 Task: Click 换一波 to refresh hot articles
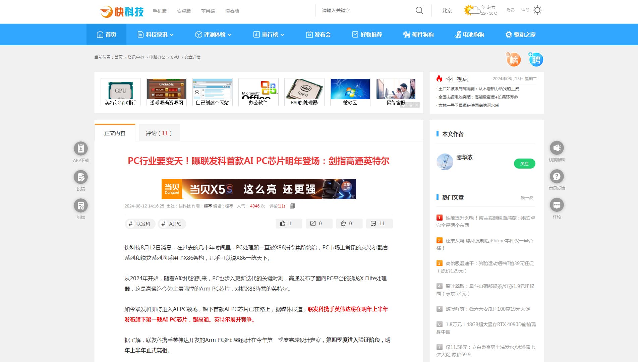[x=527, y=198]
